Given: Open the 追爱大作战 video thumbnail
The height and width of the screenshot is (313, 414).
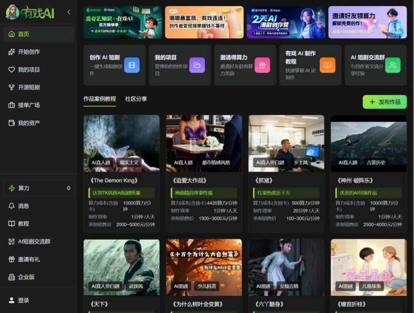Looking at the screenshot, I should 204,143.
